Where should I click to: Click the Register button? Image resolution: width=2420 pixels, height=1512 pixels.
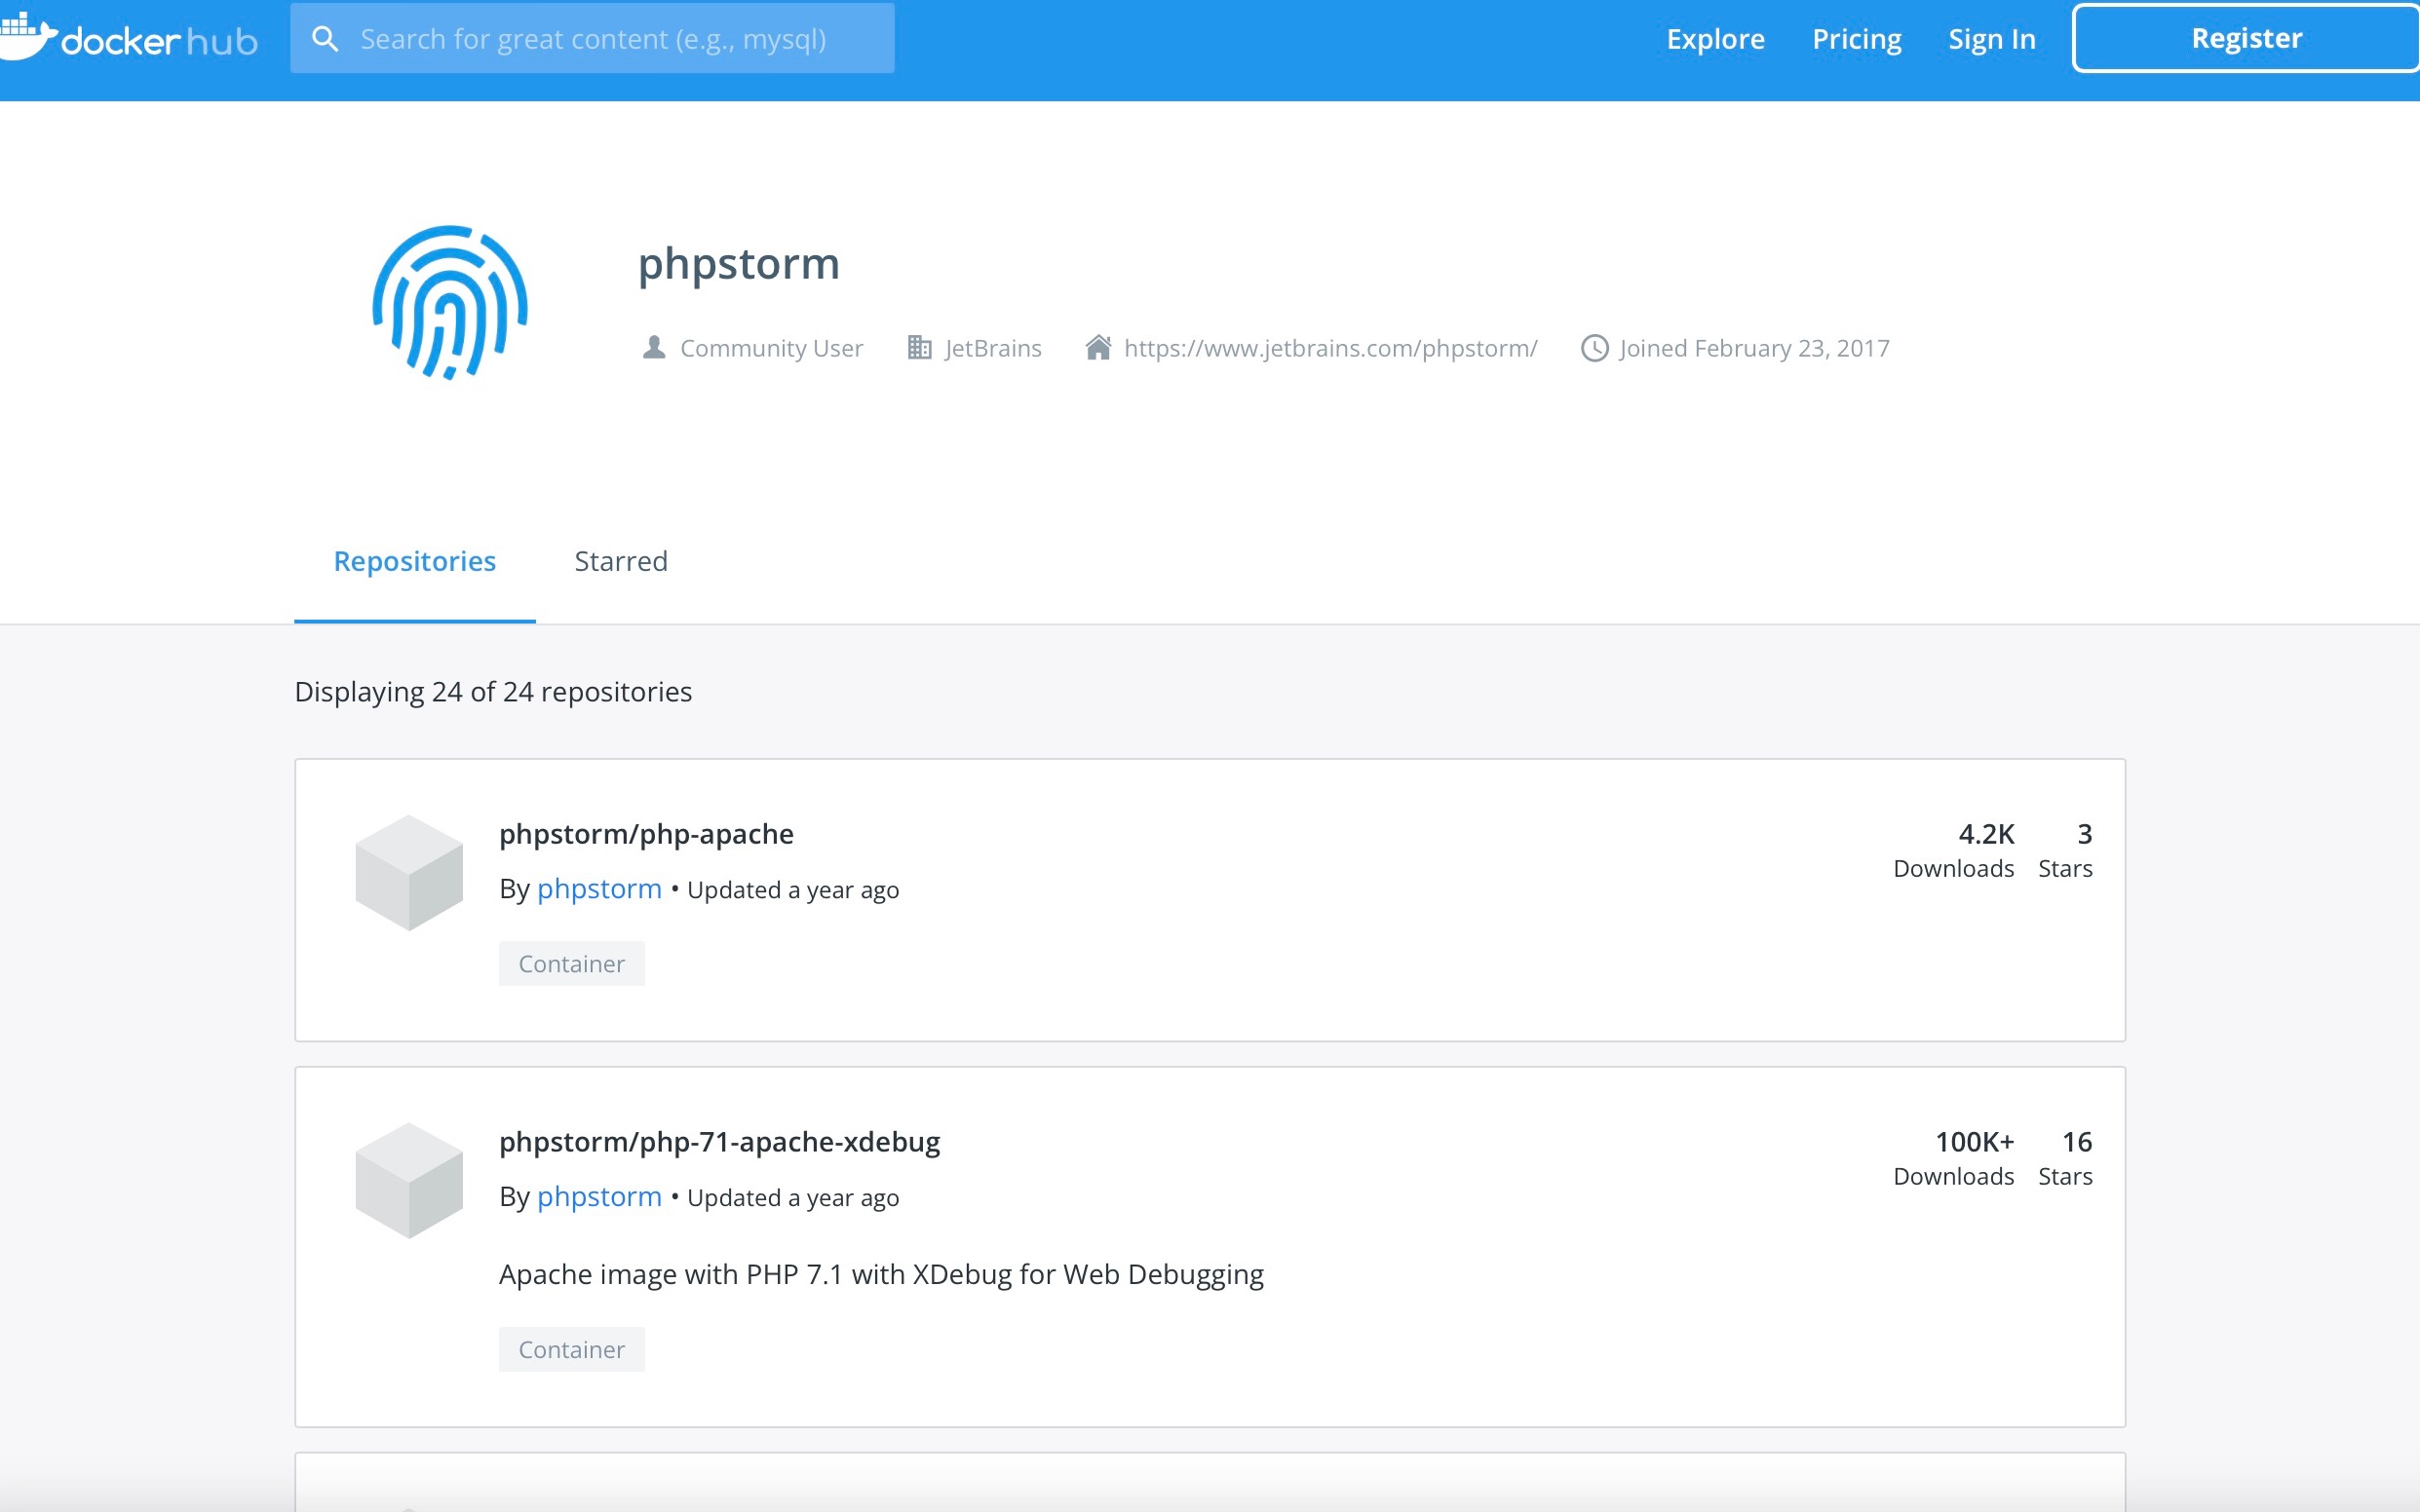(2246, 39)
